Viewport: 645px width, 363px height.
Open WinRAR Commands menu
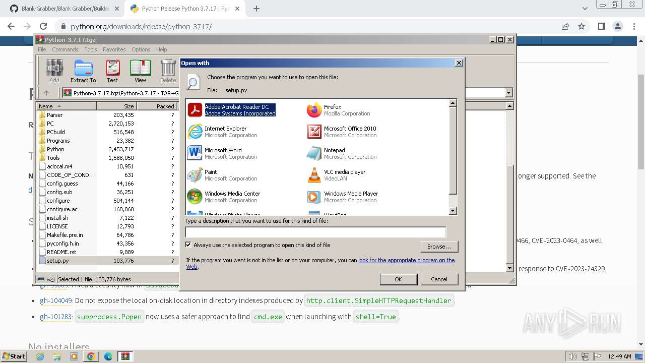pos(65,49)
